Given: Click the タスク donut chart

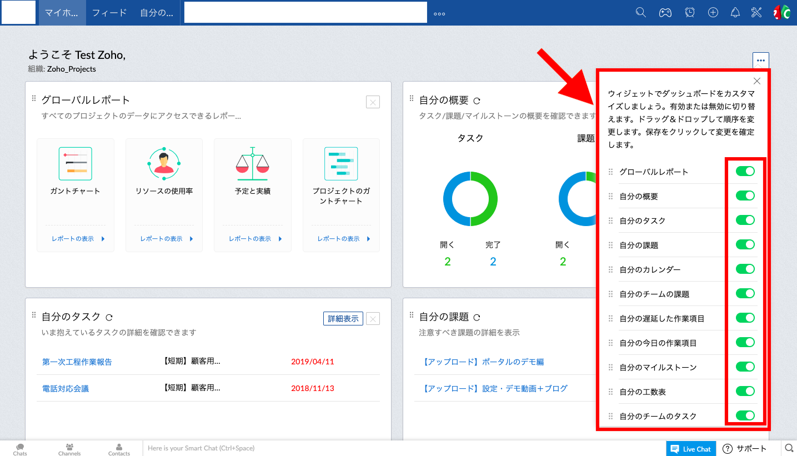Looking at the screenshot, I should click(x=470, y=199).
